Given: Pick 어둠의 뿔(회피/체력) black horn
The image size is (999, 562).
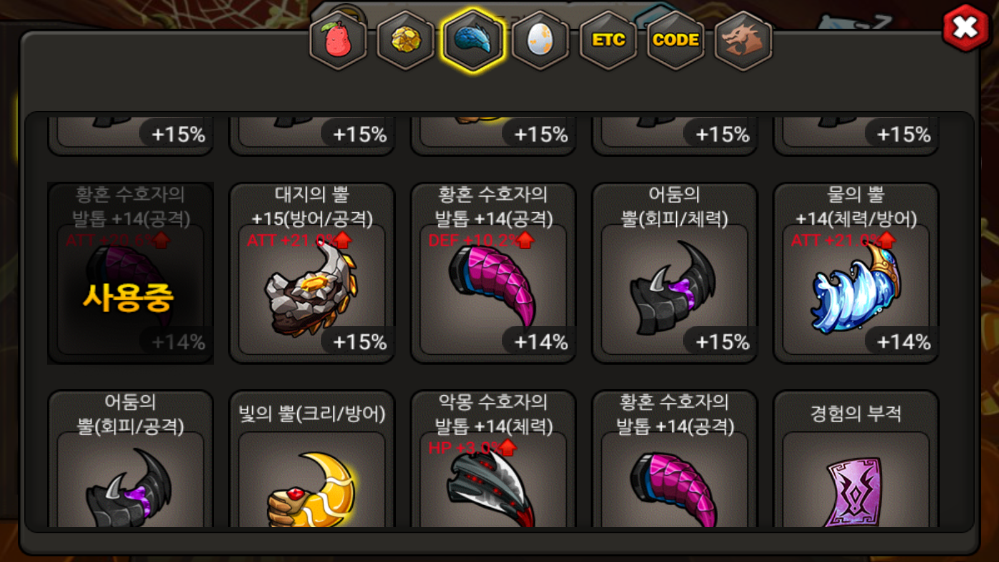Looking at the screenshot, I should 674,273.
